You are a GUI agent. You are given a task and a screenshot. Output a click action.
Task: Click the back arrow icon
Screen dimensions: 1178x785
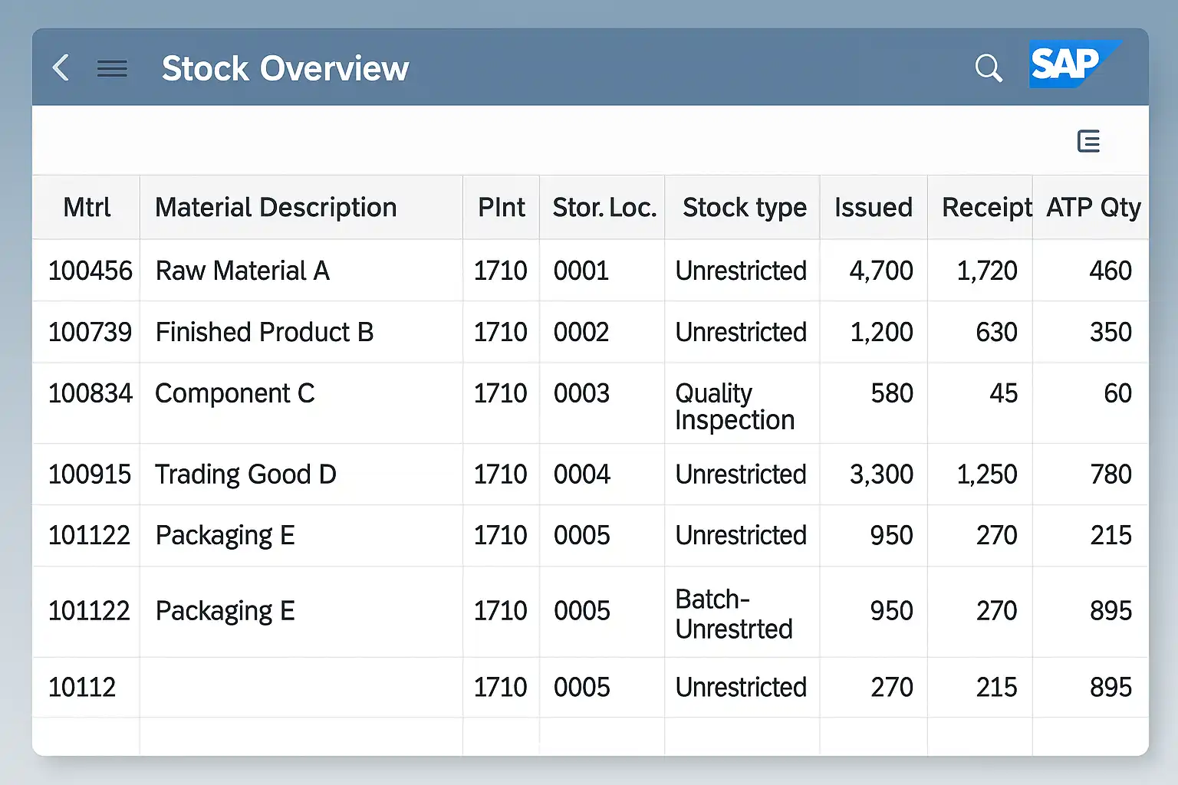pos(61,68)
